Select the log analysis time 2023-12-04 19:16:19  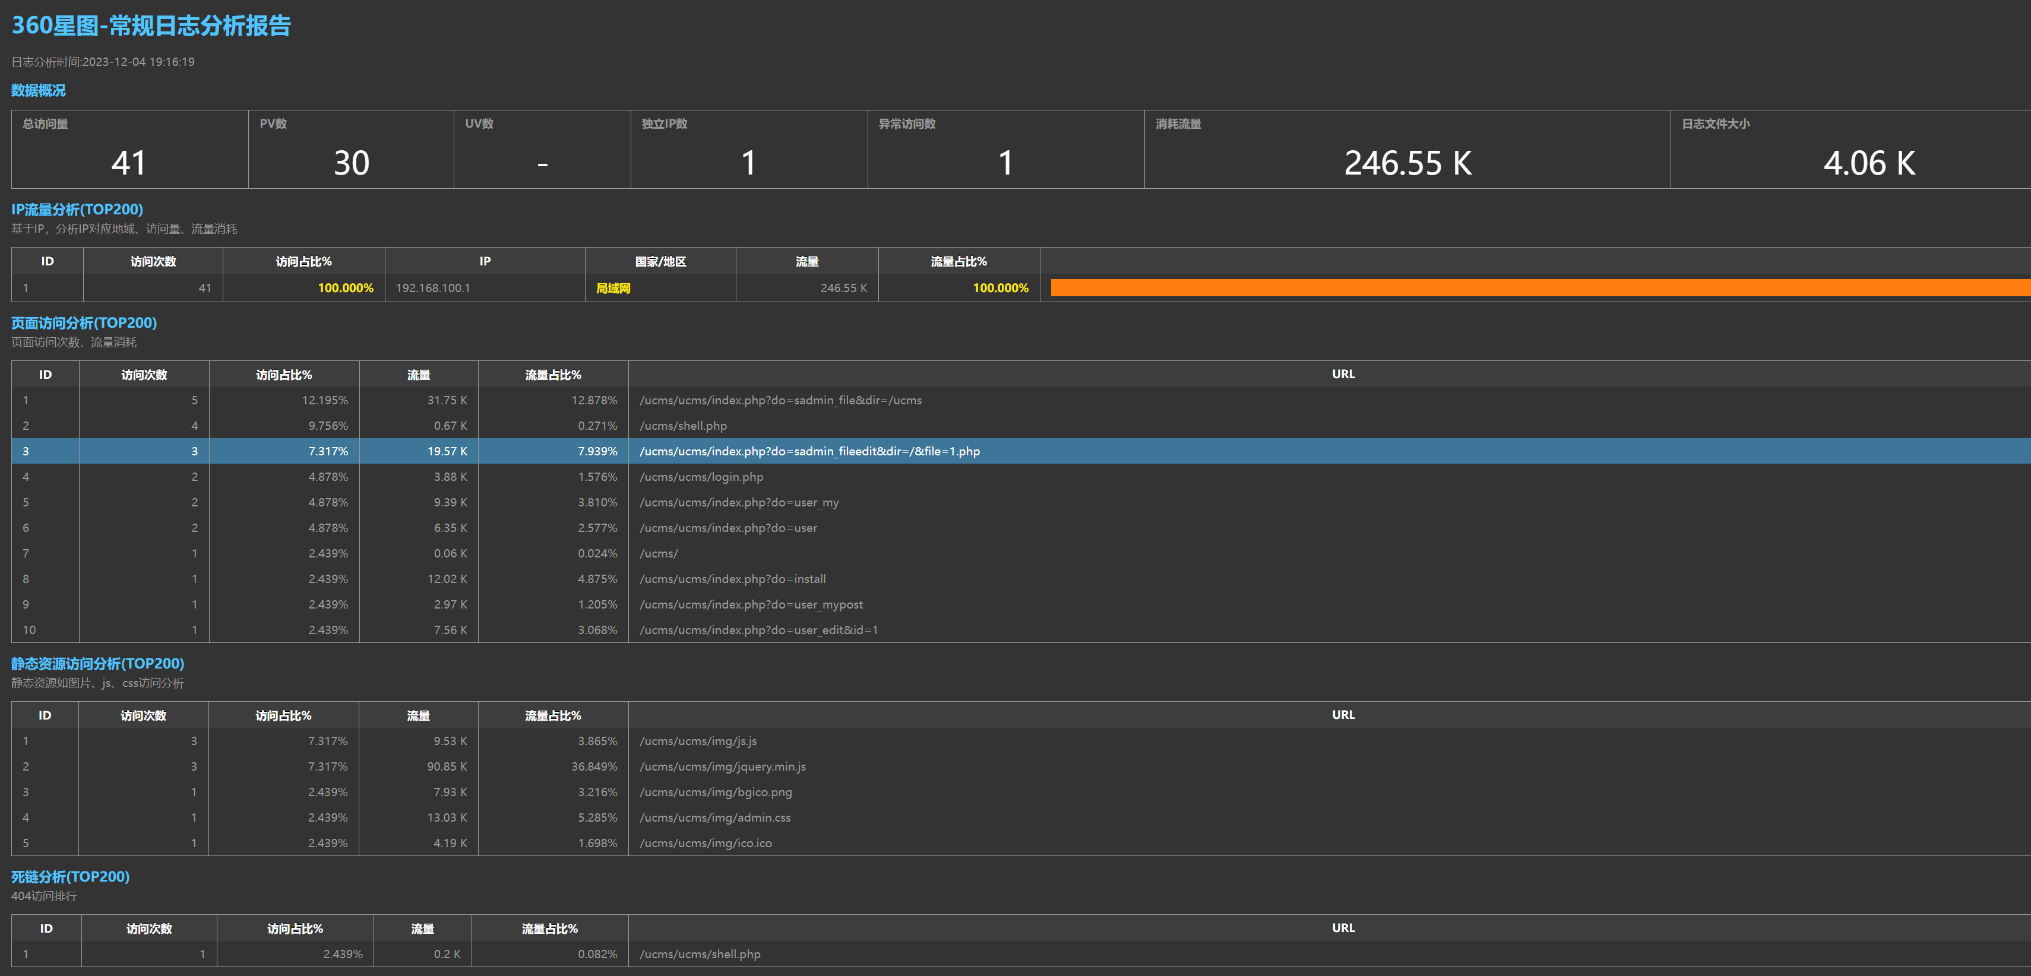[x=138, y=62]
